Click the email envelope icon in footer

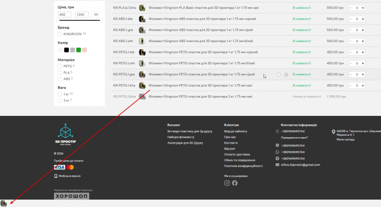(277, 165)
